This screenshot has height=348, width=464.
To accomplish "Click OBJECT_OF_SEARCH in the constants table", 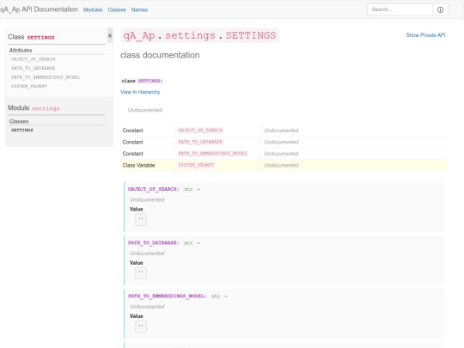I will pos(200,131).
